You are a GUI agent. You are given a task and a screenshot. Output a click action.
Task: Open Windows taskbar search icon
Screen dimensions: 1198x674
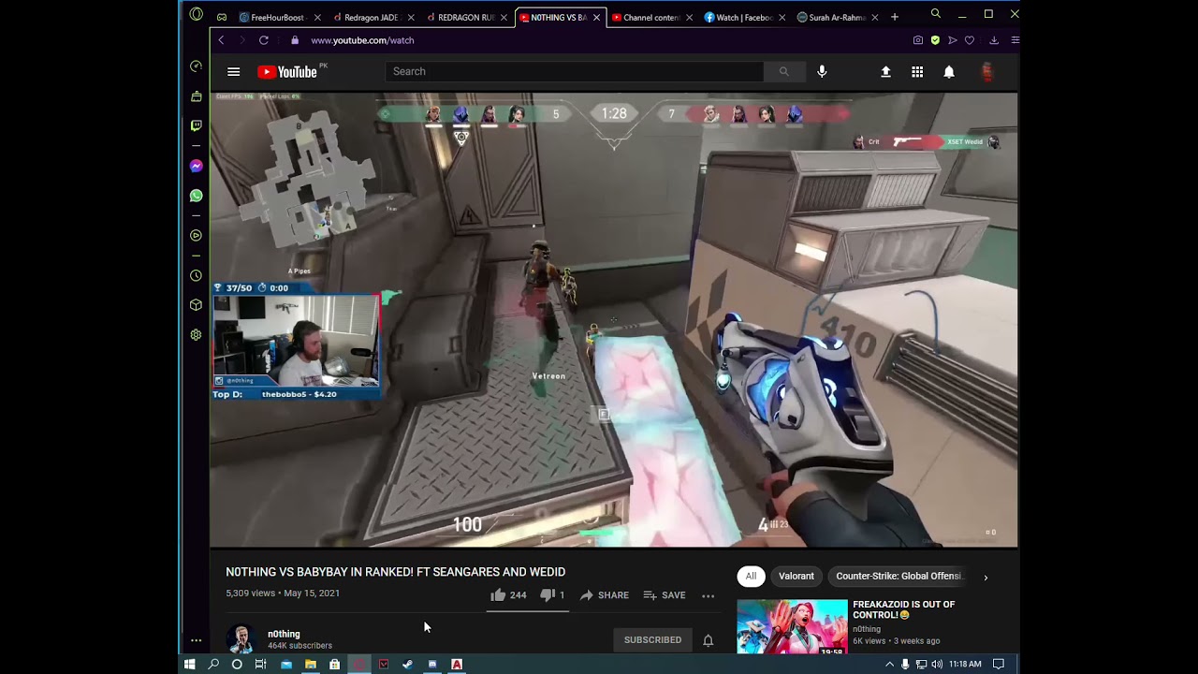213,665
